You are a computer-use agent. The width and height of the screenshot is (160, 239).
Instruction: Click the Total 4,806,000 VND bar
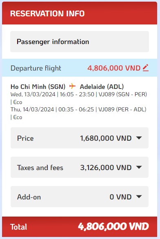pyautogui.click(x=80, y=227)
